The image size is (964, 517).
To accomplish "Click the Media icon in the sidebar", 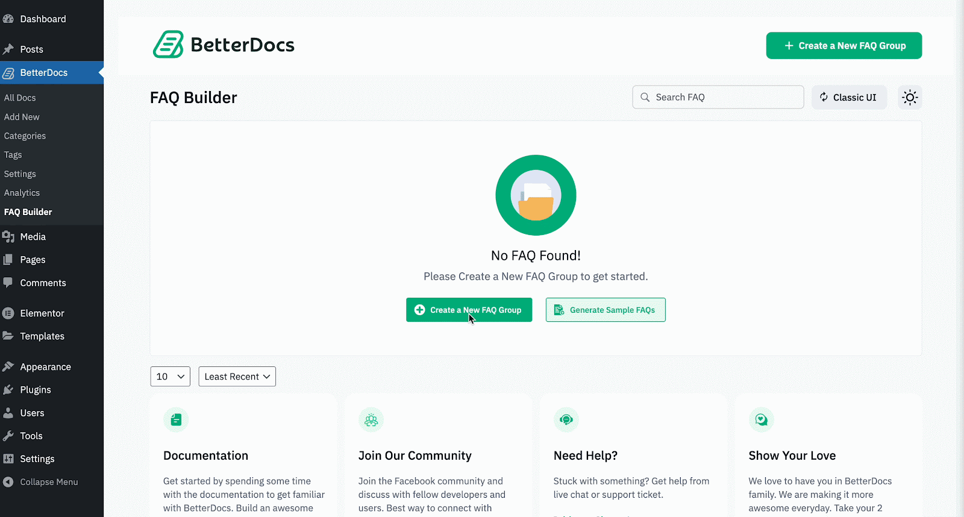I will click(x=8, y=237).
